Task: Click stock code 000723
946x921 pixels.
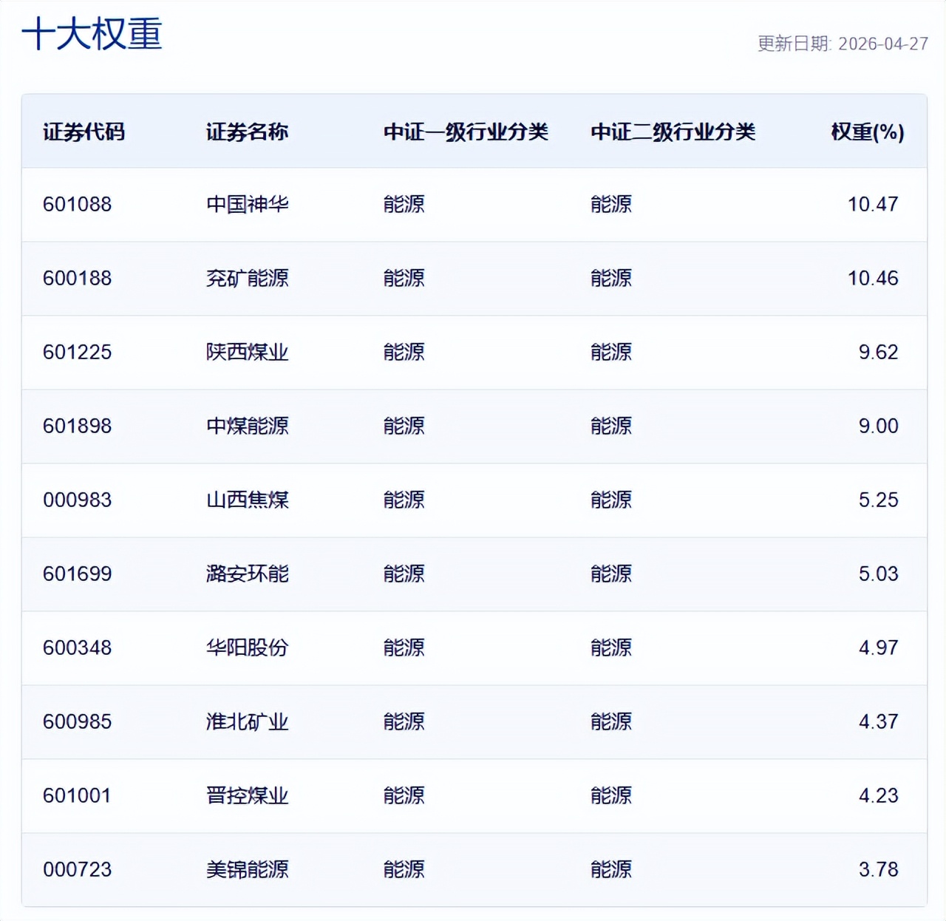Action: pos(77,869)
